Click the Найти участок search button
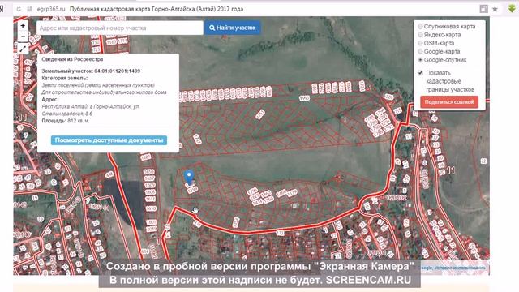This screenshot has height=292, width=519. (233, 28)
